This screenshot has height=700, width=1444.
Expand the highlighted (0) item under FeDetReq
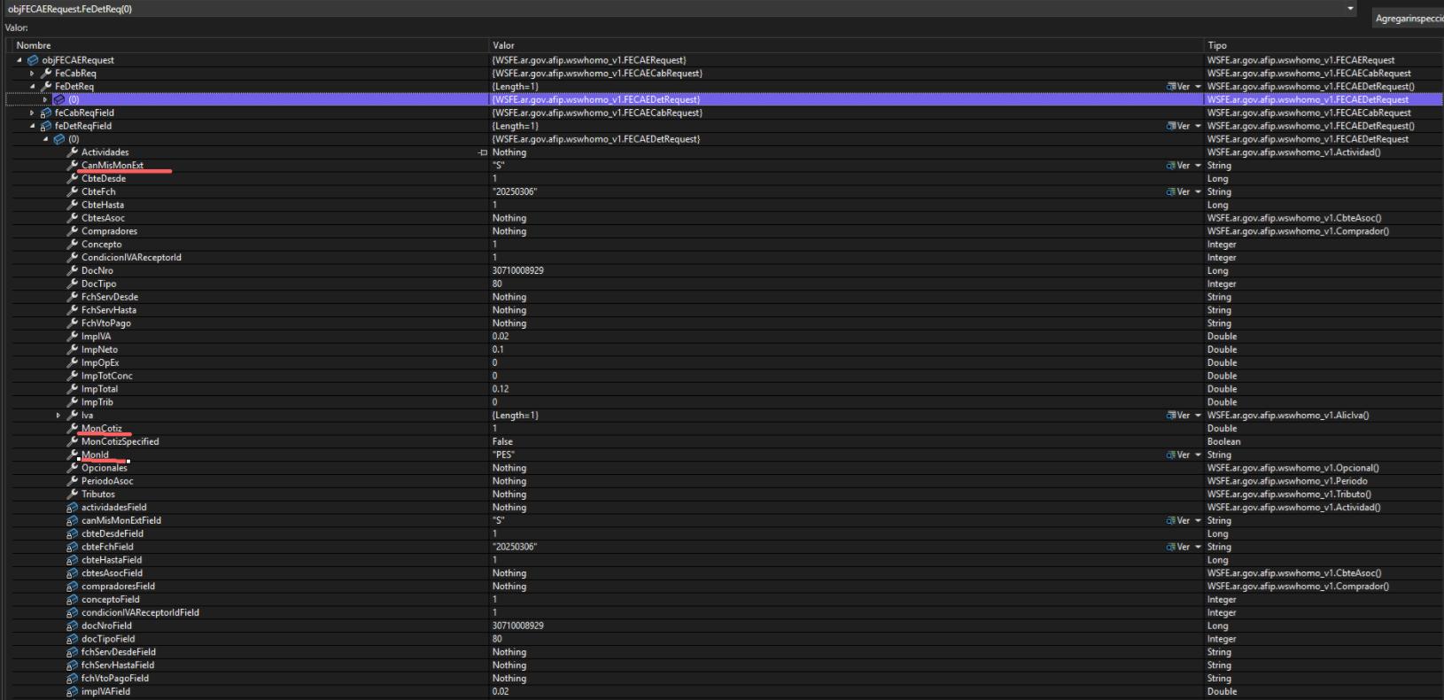coord(45,99)
